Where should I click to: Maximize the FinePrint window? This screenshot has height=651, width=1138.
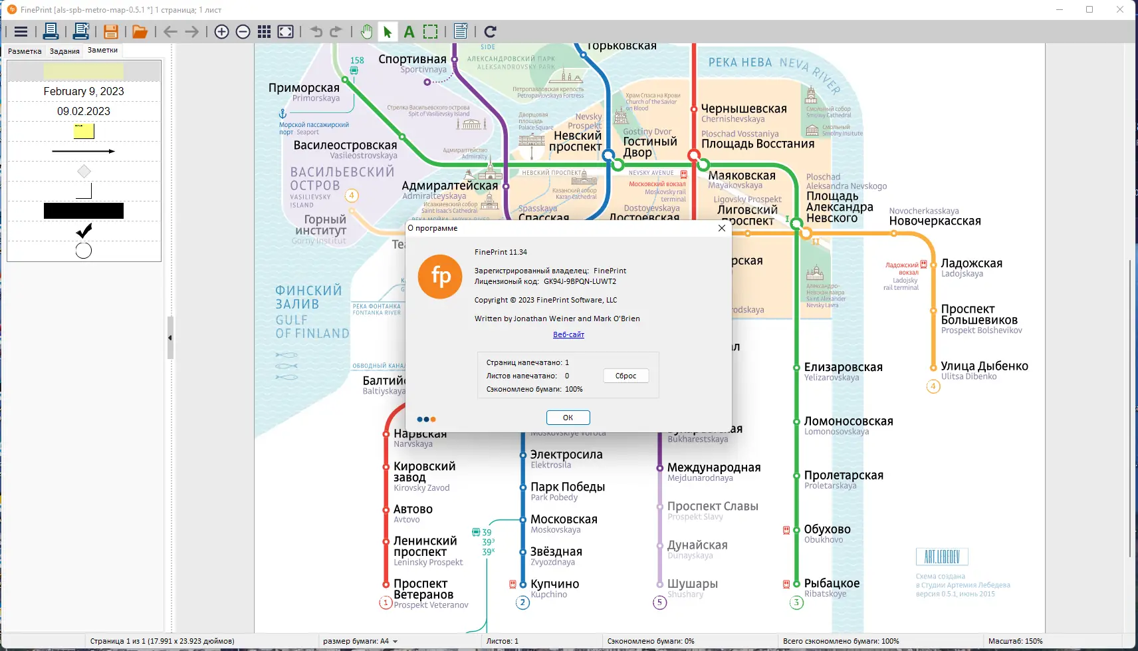point(1089,9)
